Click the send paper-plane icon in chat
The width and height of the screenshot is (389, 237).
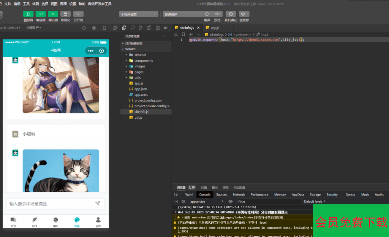(98, 204)
